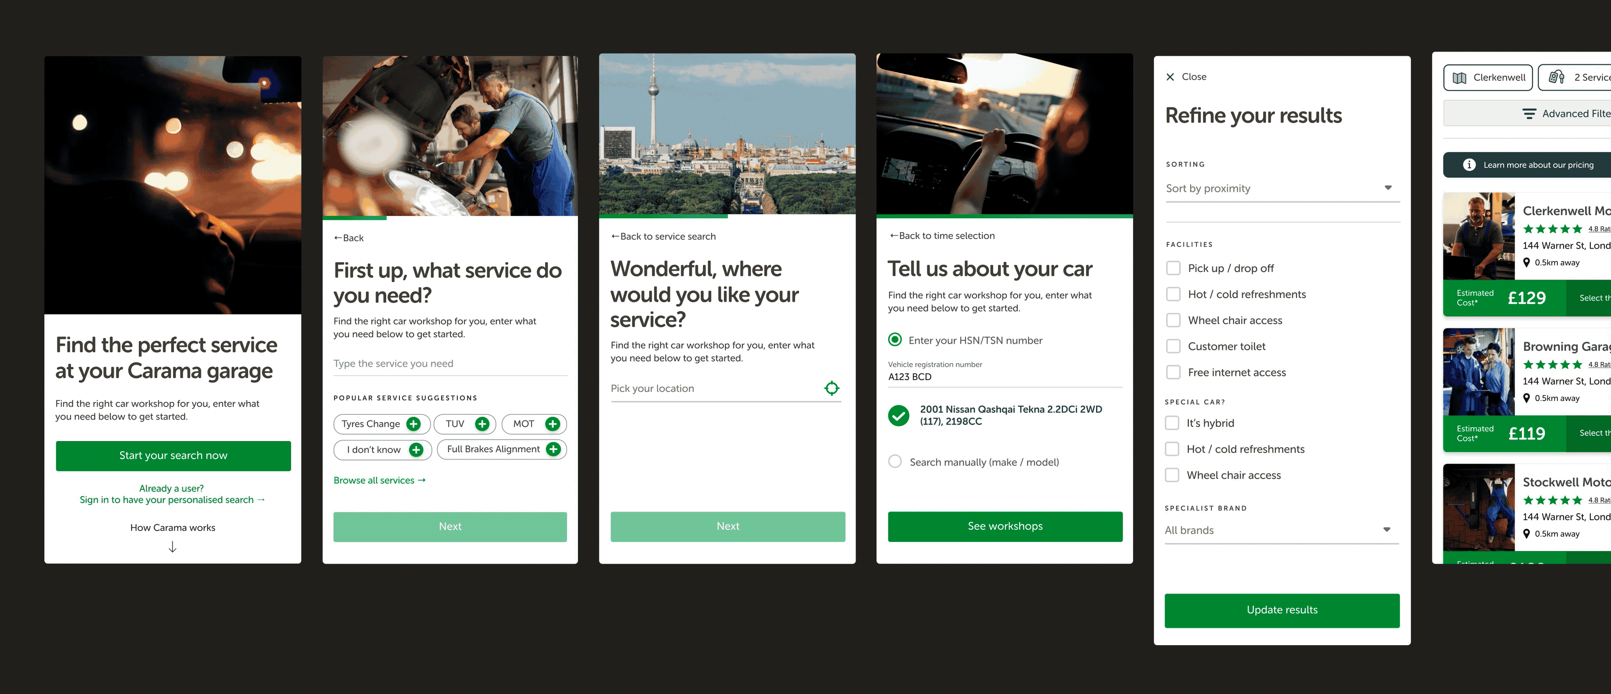Add the Tyres Change plus icon
Screen dimensions: 1611x694
coord(413,424)
